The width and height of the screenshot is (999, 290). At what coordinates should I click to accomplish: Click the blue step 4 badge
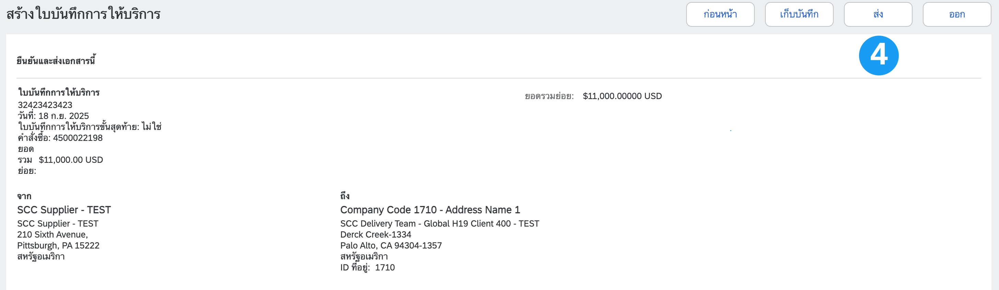[878, 55]
